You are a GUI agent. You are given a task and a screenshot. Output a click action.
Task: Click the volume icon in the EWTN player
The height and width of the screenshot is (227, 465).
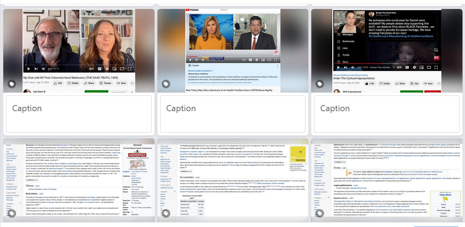[x=204, y=60]
